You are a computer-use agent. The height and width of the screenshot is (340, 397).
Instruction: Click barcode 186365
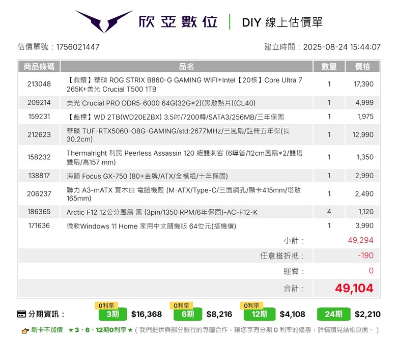click(x=39, y=212)
